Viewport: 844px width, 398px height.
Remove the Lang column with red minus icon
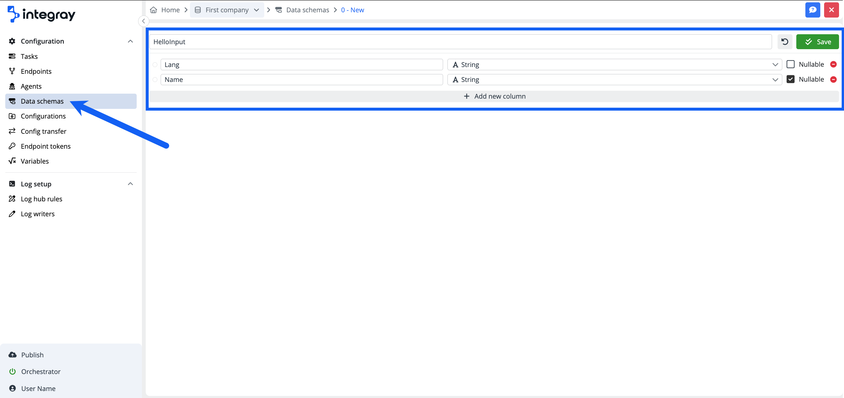coord(833,65)
